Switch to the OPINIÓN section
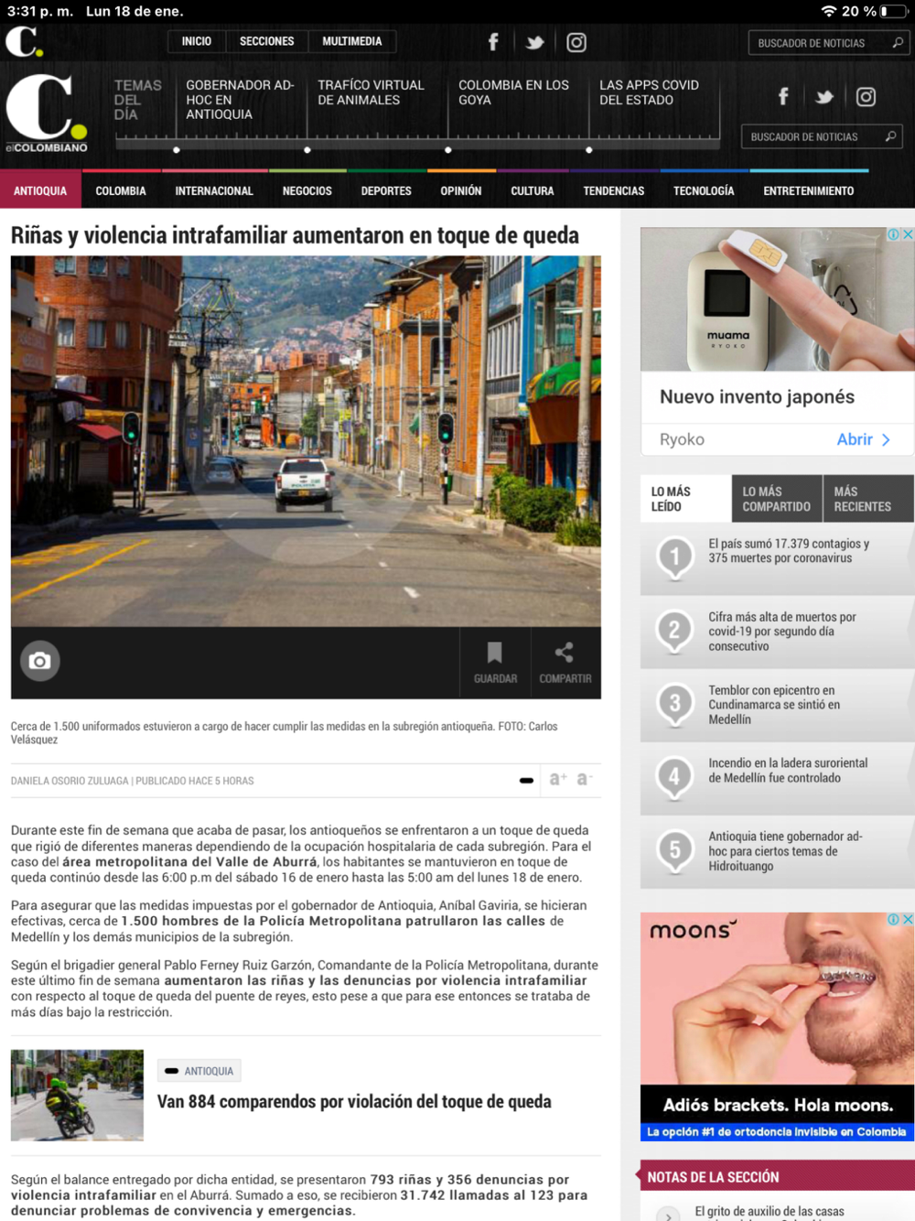This screenshot has height=1221, width=915. coord(461,190)
